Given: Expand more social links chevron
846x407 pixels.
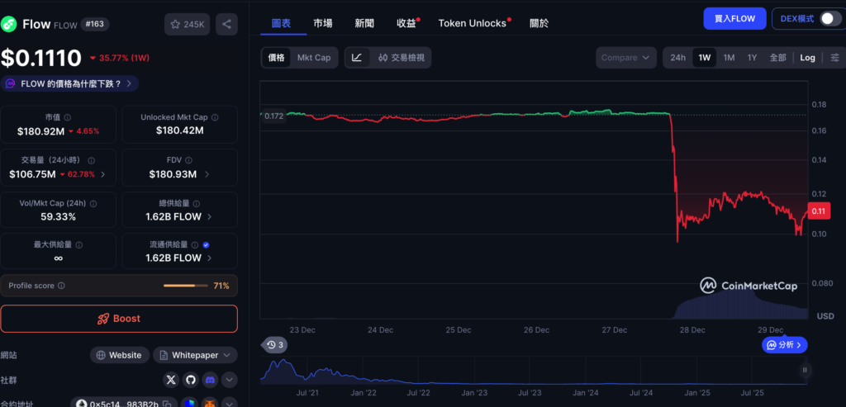Looking at the screenshot, I should [230, 380].
